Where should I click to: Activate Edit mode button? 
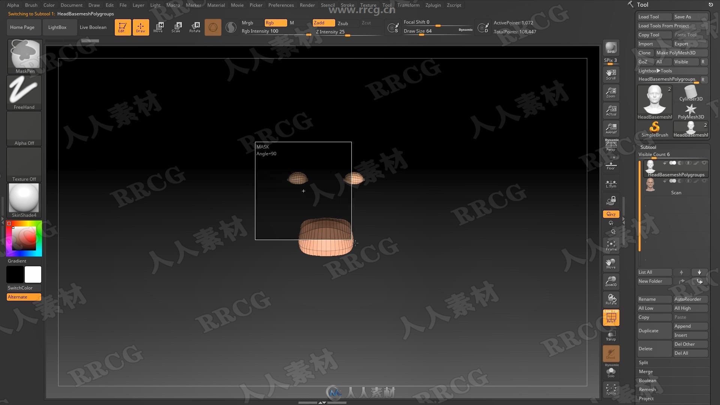pos(123,27)
